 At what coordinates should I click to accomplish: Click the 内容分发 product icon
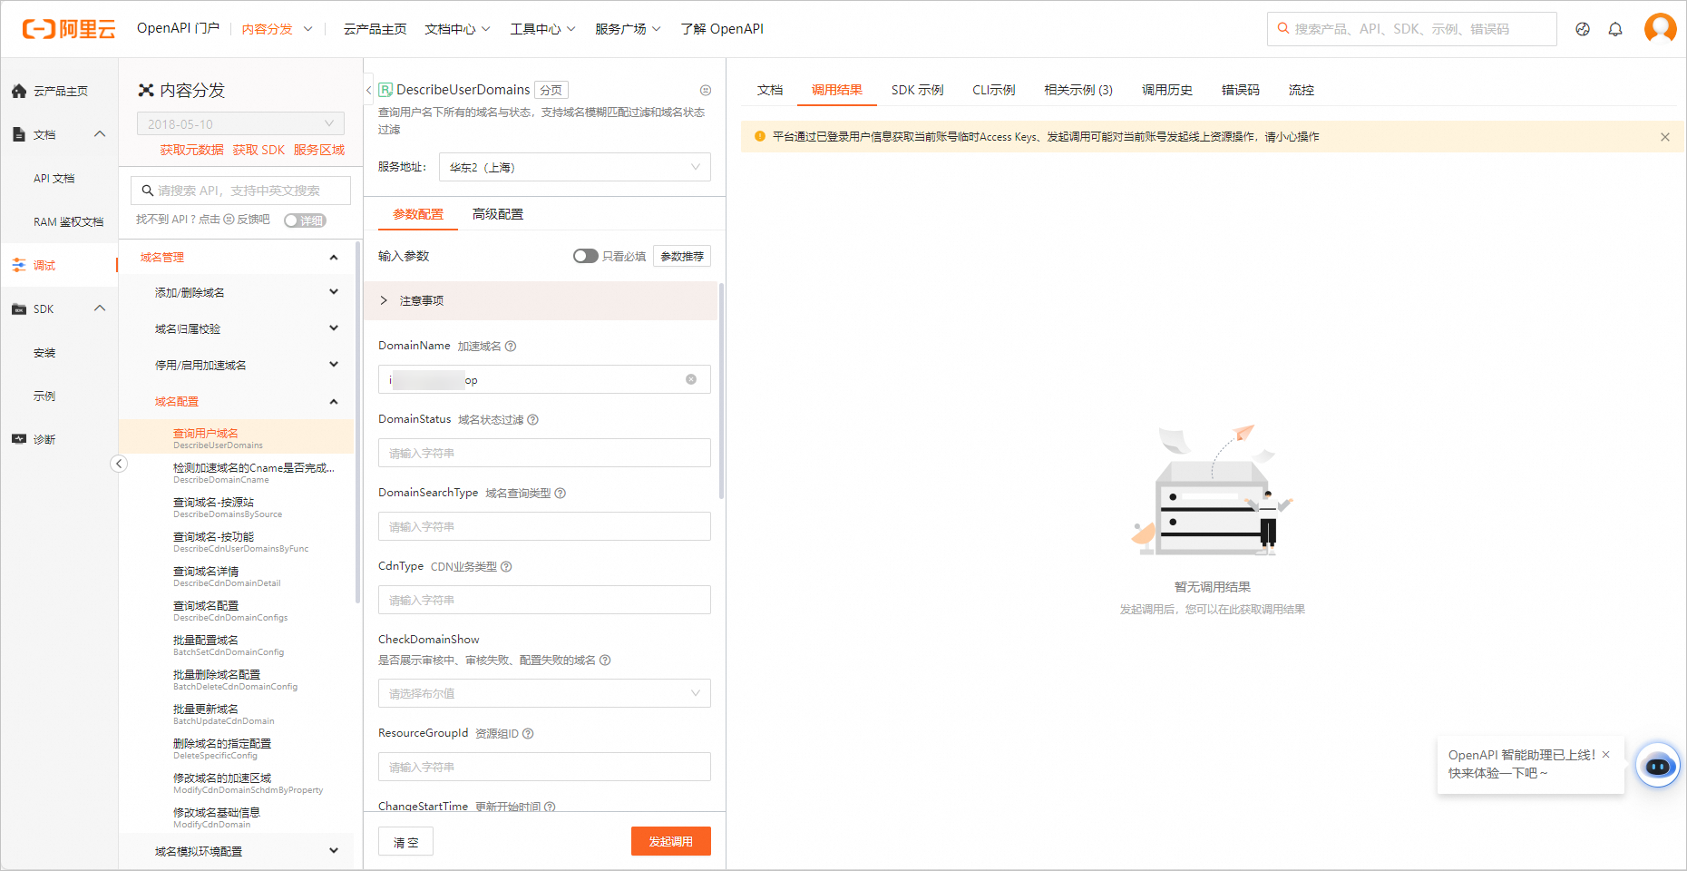point(145,90)
